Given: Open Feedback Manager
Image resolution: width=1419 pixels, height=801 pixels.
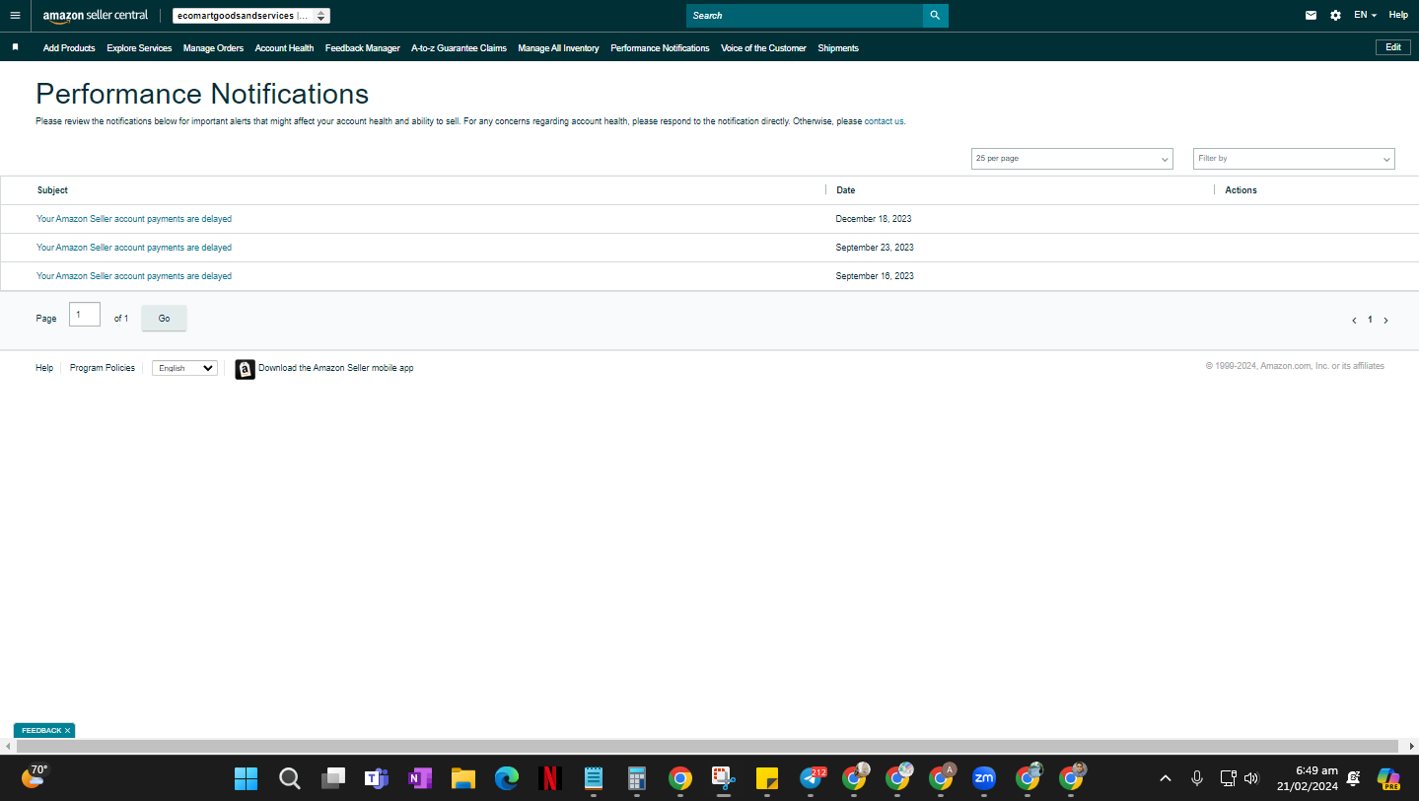Looking at the screenshot, I should (363, 48).
